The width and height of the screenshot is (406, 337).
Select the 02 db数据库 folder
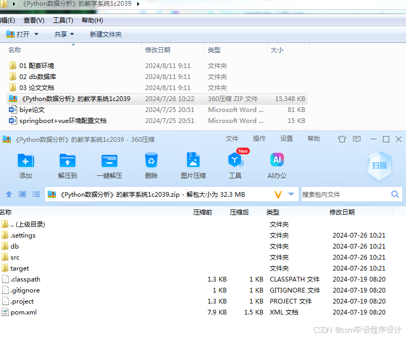[32, 77]
